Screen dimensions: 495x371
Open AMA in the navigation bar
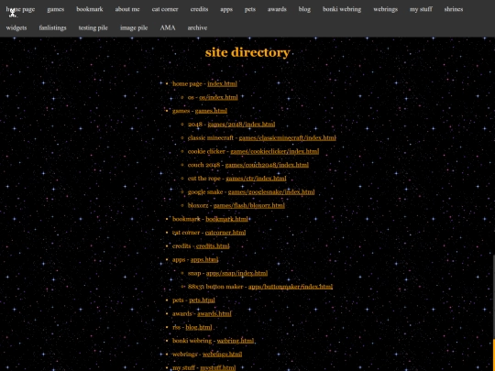coord(168,27)
